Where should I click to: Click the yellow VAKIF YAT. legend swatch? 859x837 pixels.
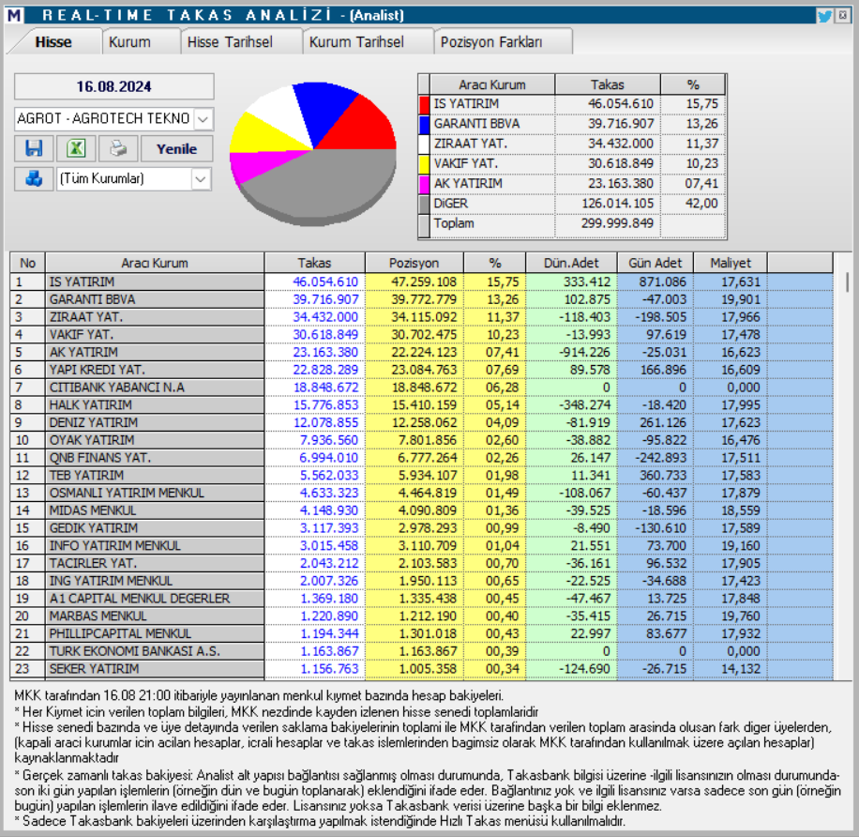[x=424, y=164]
